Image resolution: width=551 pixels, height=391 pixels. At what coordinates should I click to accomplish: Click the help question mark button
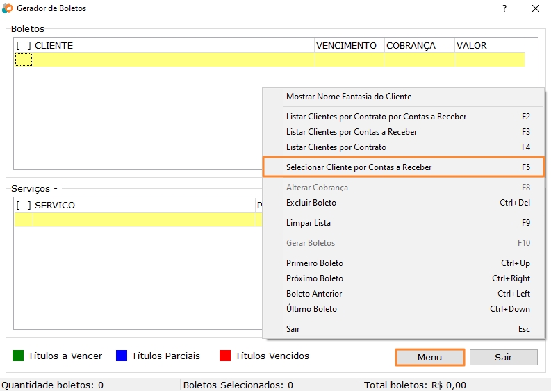pos(504,8)
